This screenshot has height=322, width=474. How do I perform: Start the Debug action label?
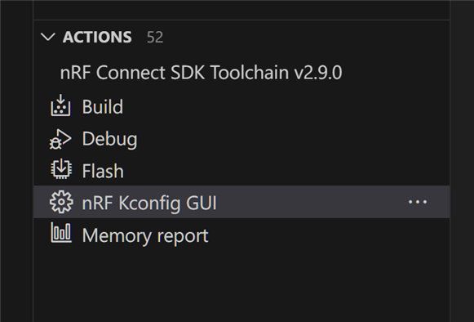click(x=110, y=139)
